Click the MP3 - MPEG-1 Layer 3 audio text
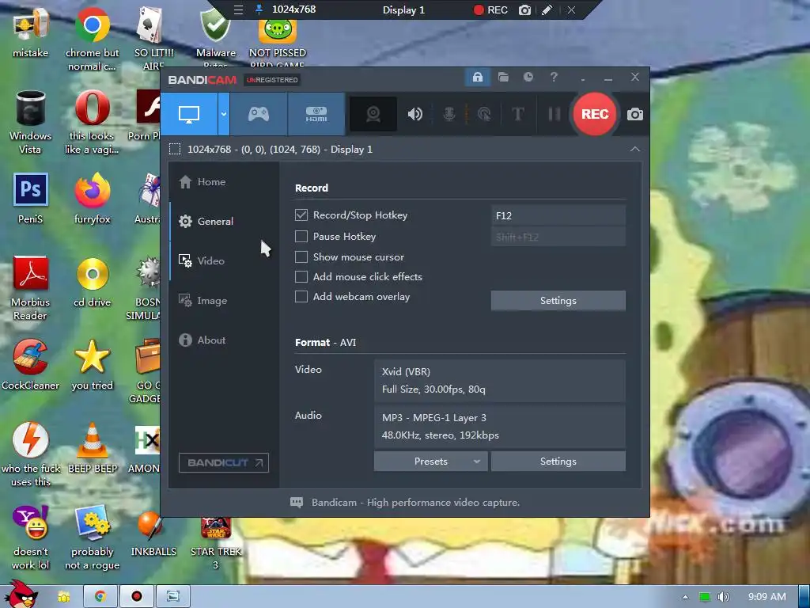 tap(434, 418)
